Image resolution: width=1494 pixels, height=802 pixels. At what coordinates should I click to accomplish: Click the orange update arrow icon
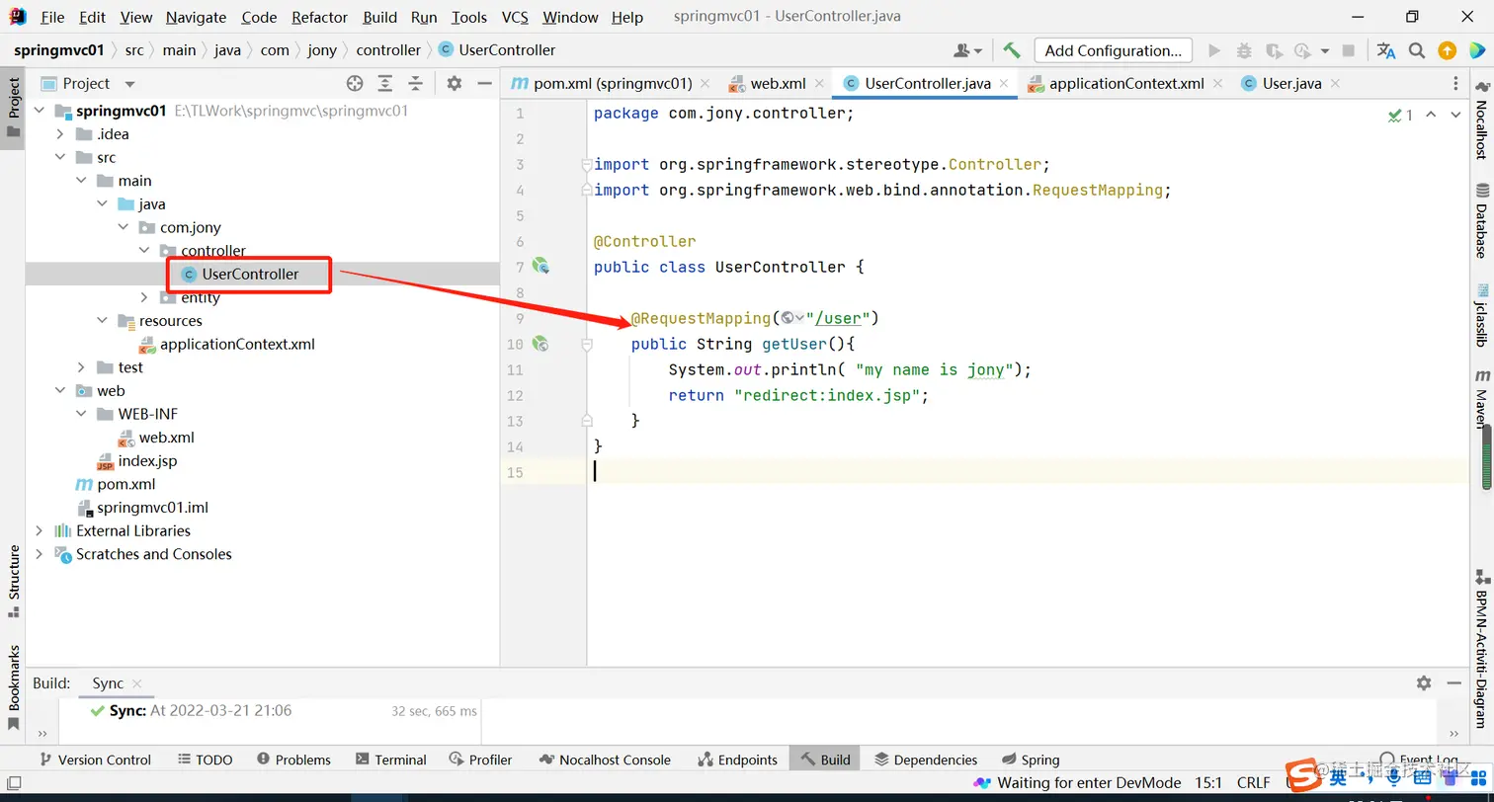point(1447,50)
